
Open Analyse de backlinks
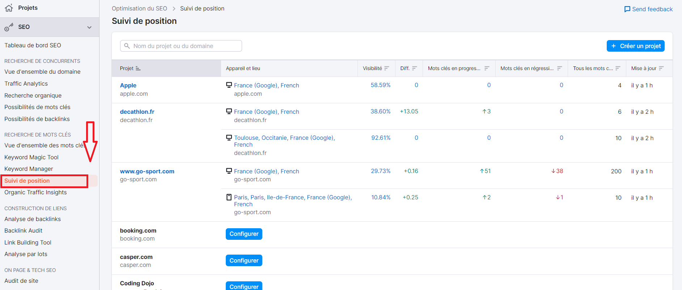click(33, 219)
